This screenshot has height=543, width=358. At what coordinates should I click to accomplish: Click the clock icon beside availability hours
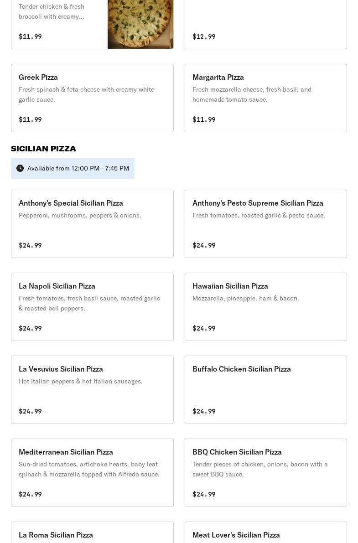(20, 168)
